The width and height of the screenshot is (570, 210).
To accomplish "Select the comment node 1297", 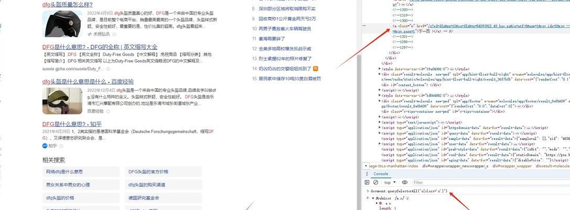I will (x=402, y=47).
